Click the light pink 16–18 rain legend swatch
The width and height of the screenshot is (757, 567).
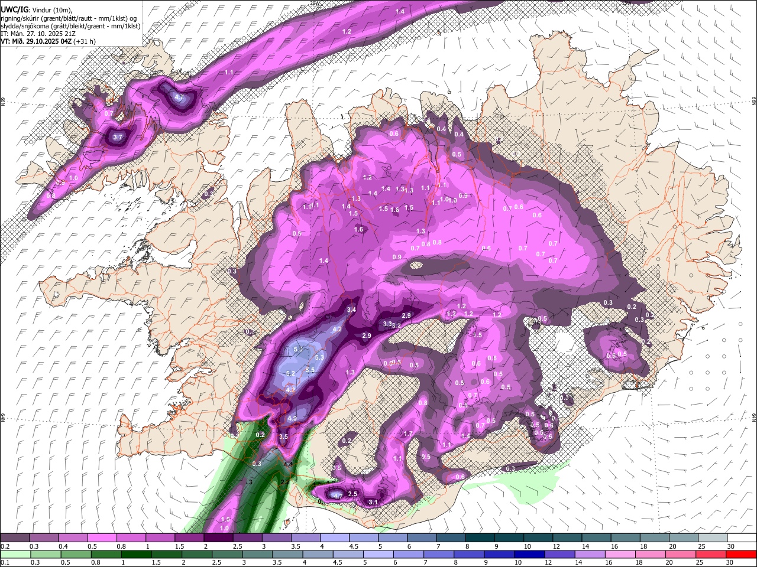point(620,554)
